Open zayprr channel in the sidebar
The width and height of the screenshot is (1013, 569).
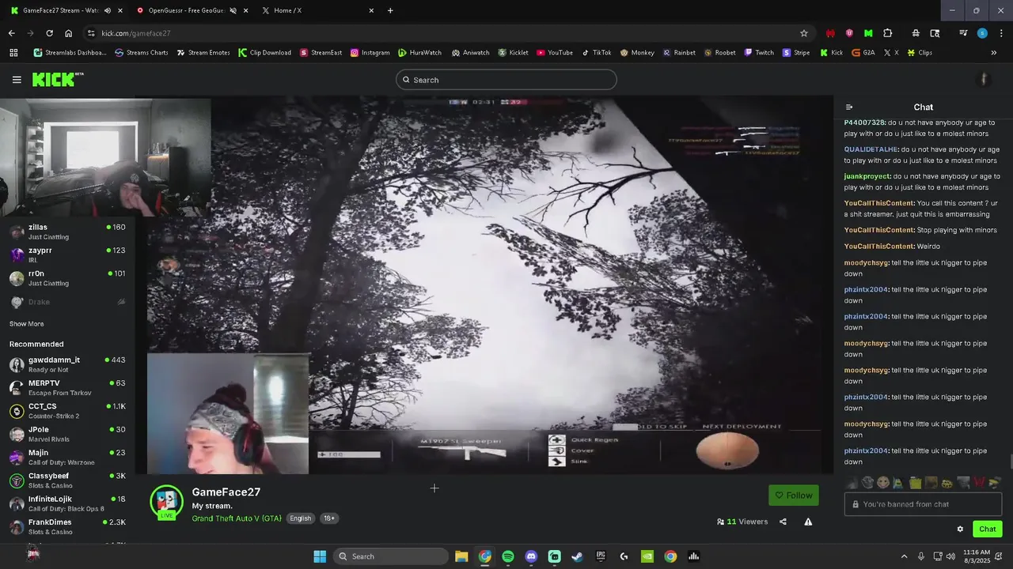tap(67, 254)
